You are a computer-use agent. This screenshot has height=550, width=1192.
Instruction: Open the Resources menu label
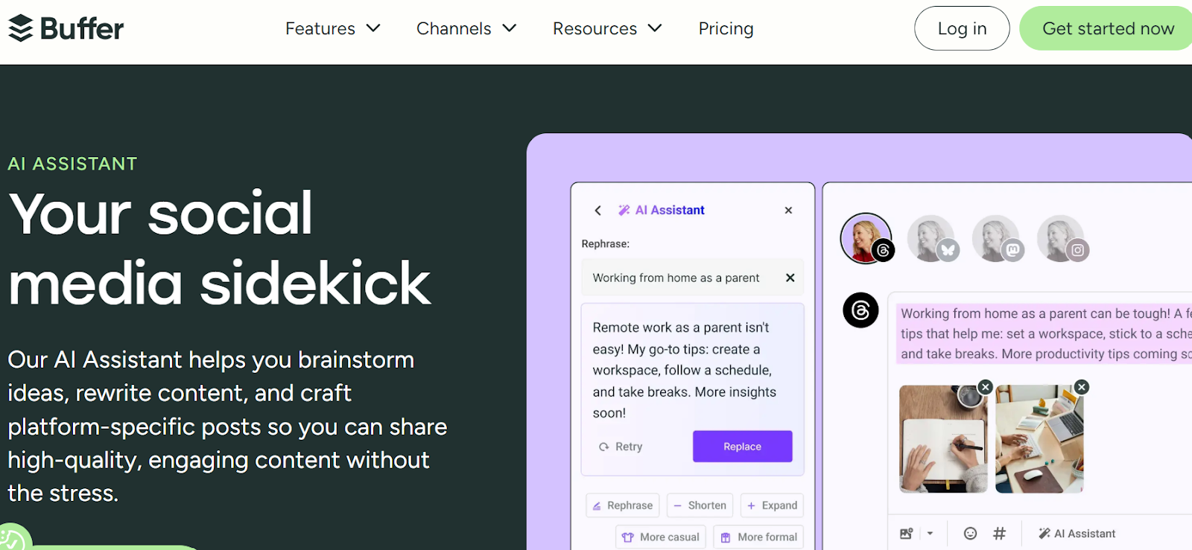click(595, 28)
